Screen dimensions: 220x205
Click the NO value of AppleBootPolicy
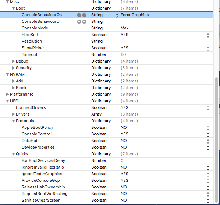124,127
